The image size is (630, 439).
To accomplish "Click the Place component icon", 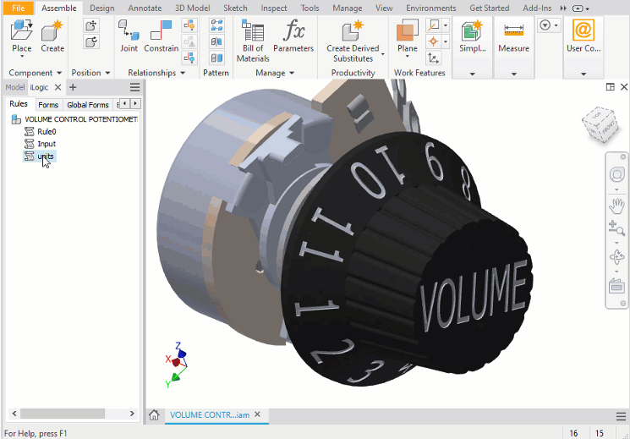I will (21, 31).
